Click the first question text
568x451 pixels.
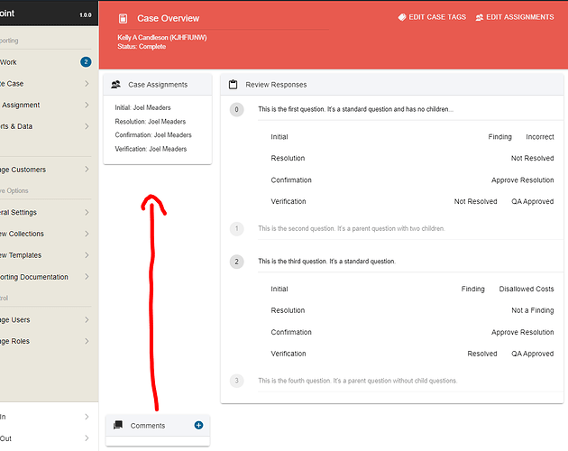[355, 109]
